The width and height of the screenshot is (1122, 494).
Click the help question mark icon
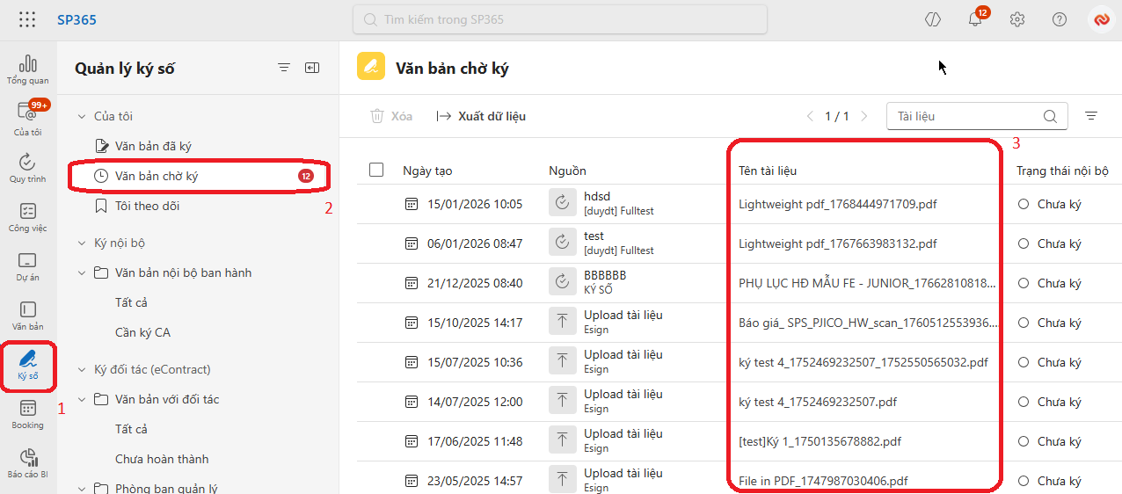coord(1060,19)
